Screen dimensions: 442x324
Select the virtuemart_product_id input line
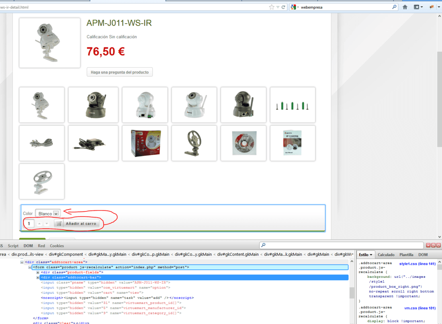coord(111,303)
